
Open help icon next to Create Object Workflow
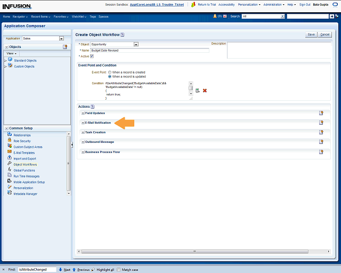pyautogui.click(x=123, y=34)
